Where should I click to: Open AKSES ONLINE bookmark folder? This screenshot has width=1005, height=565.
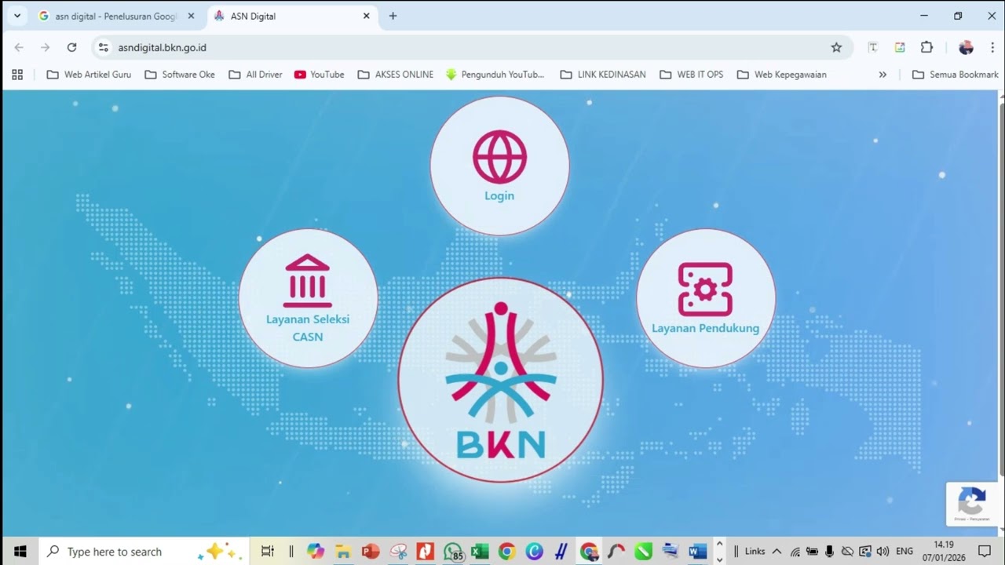coord(395,75)
